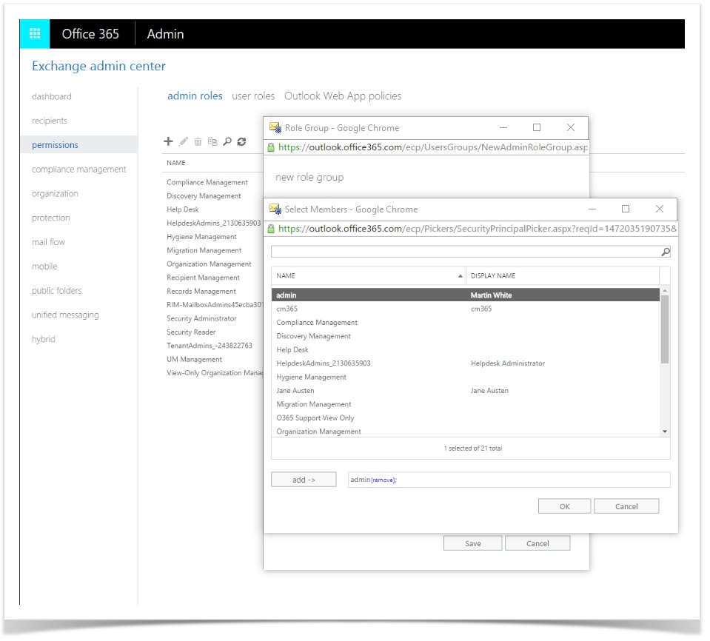Click the selected members box containing admin
The width and height of the screenshot is (710, 641).
click(x=509, y=480)
